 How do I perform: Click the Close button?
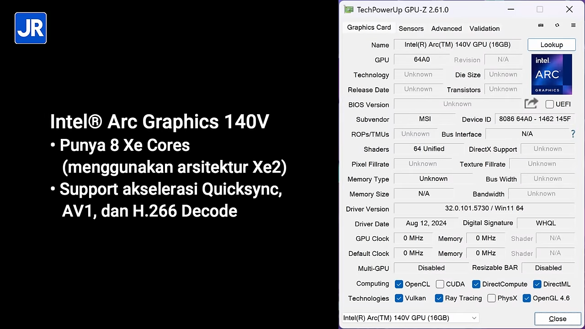(558, 318)
